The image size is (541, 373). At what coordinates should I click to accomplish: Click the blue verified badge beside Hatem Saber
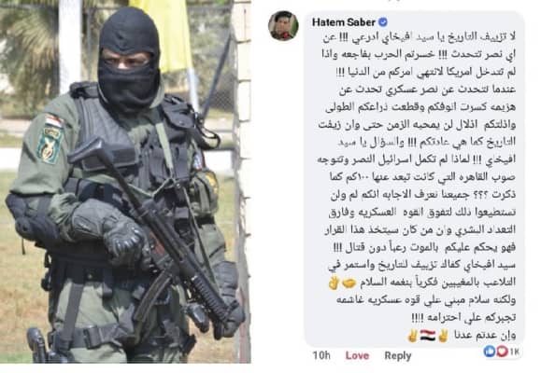(383, 22)
